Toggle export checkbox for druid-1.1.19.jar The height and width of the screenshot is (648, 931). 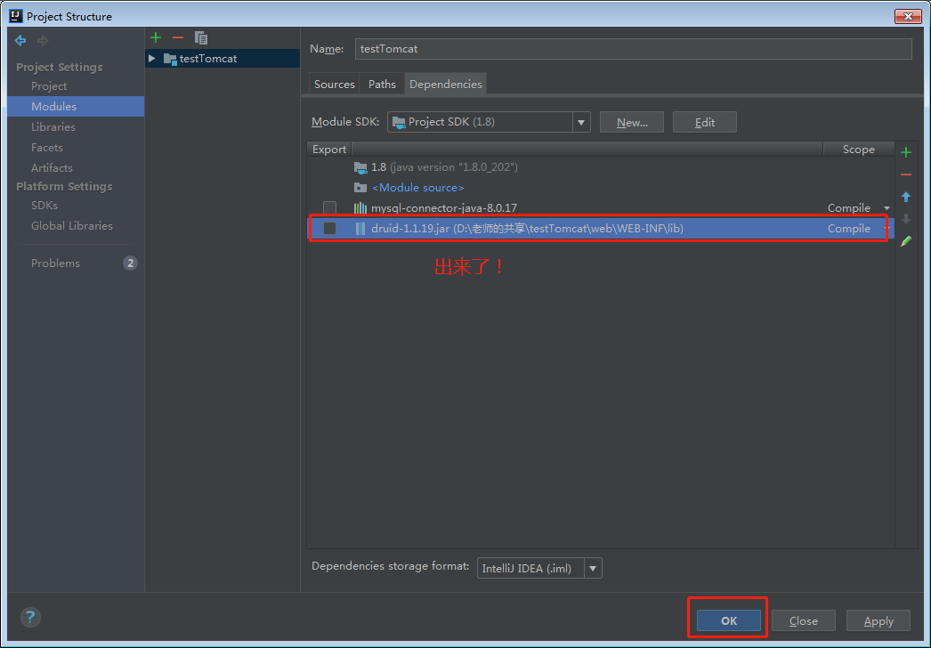(x=329, y=229)
